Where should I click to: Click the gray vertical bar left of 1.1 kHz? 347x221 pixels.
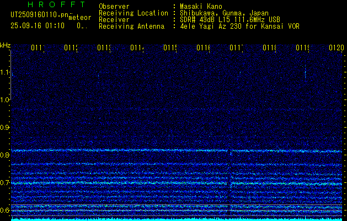[x=10, y=75]
